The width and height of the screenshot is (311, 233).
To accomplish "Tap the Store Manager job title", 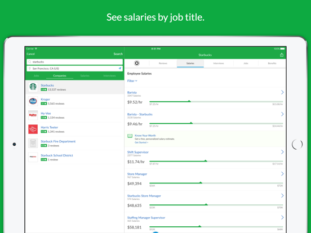I will click(x=137, y=174).
